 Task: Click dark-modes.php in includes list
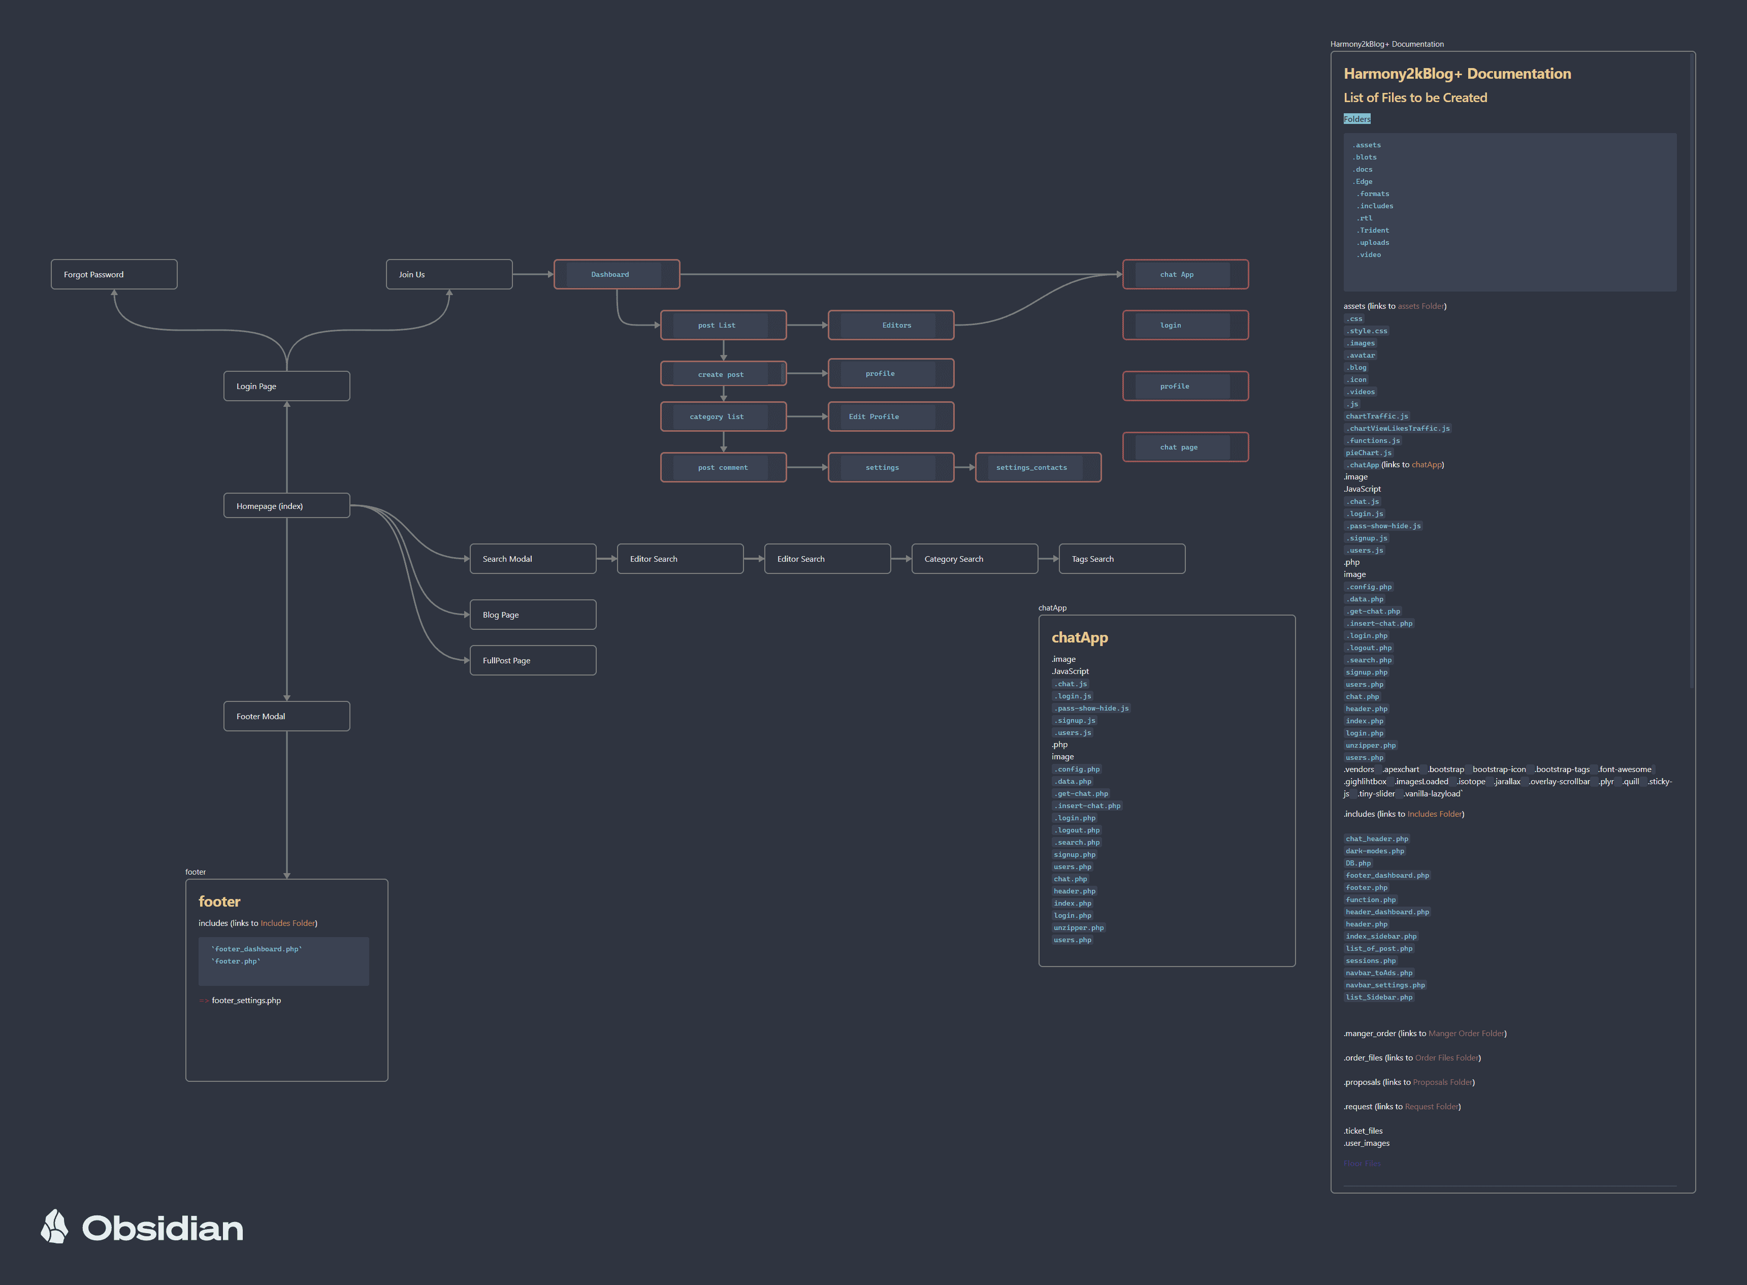[1375, 851]
